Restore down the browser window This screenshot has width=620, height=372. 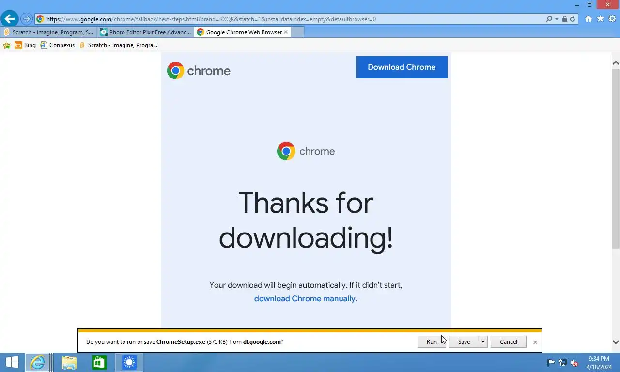click(590, 5)
